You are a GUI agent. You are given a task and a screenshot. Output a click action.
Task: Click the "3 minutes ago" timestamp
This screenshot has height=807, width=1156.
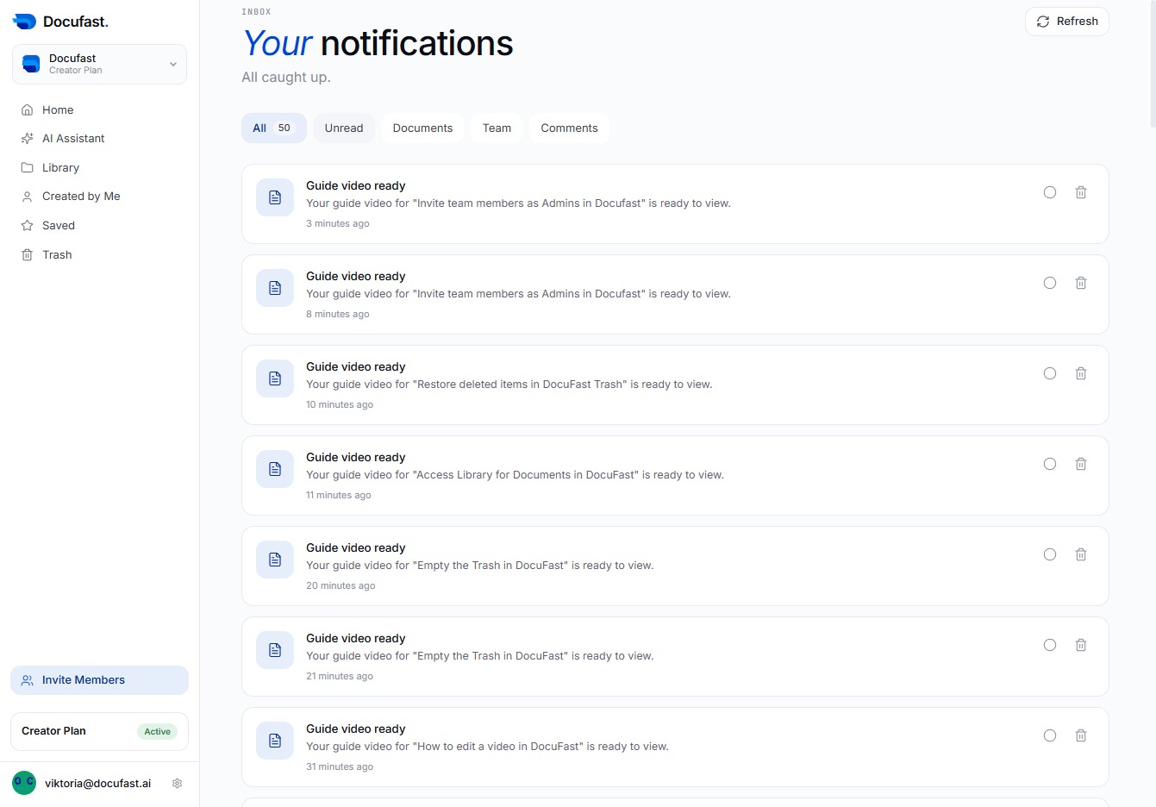(x=338, y=224)
